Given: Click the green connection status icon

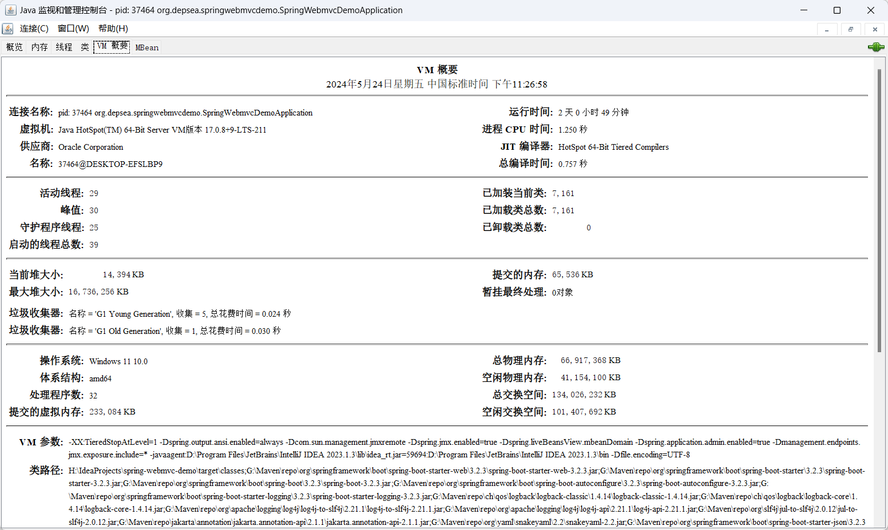Looking at the screenshot, I should pos(875,47).
